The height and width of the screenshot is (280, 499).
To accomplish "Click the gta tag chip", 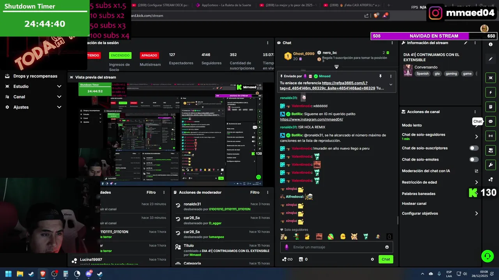I will (x=437, y=73).
